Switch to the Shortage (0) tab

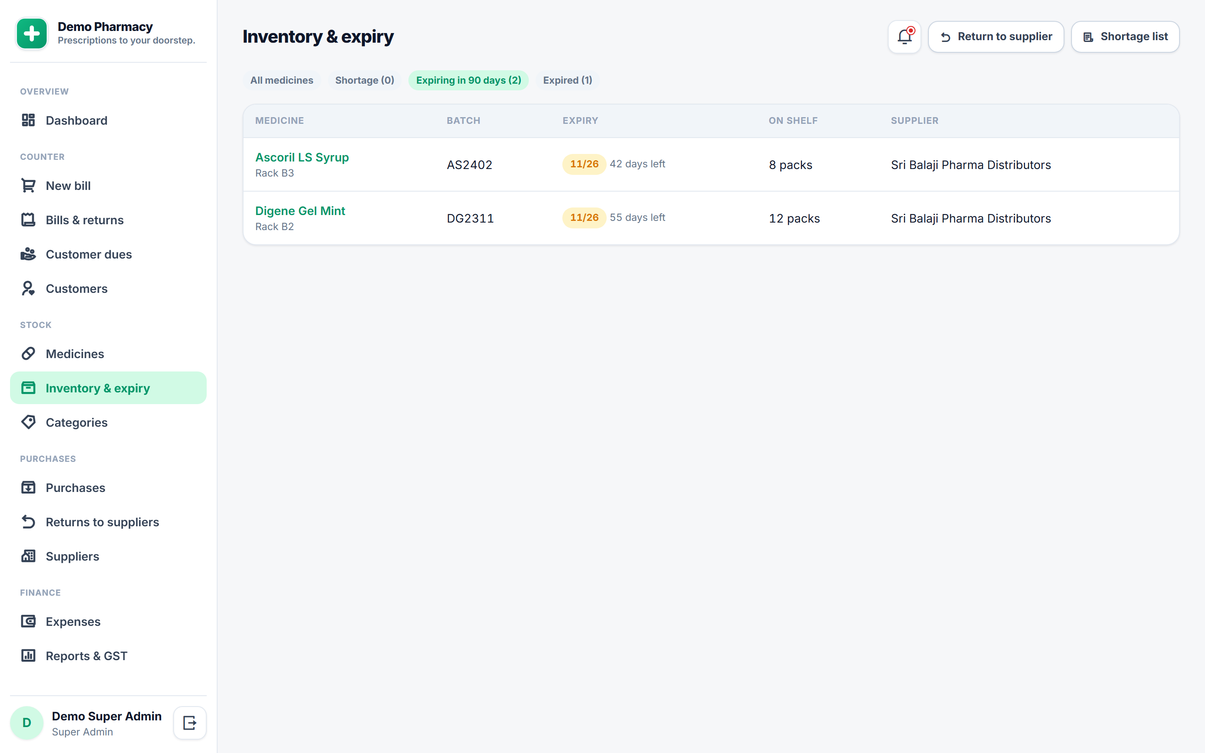tap(364, 80)
